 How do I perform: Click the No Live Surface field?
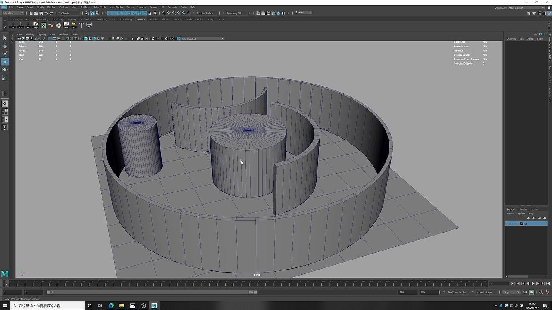(206, 13)
